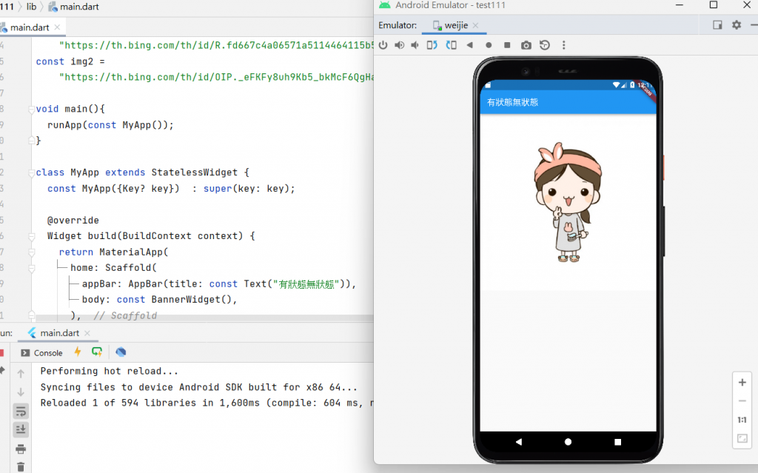Collapse class MyApp fold marker
The image size is (758, 473).
point(31,172)
